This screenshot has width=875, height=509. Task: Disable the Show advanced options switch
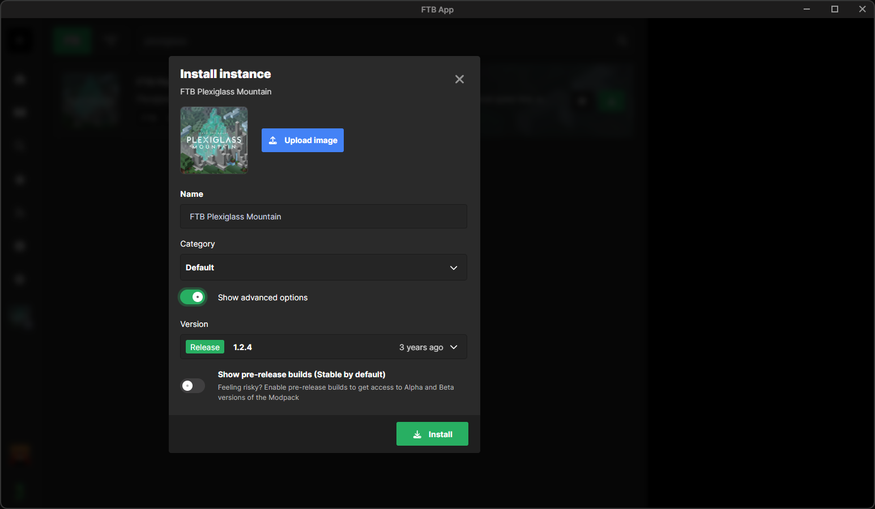(193, 297)
